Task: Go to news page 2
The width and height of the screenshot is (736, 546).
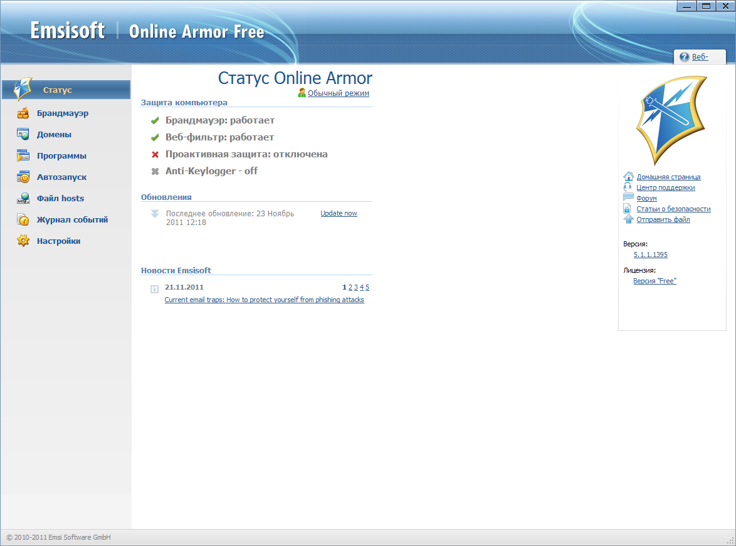Action: pyautogui.click(x=350, y=287)
